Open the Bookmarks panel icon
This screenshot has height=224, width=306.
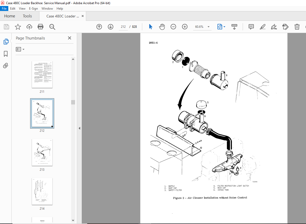pos(6,54)
